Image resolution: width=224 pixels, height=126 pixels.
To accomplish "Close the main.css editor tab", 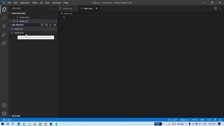I will (97, 8).
